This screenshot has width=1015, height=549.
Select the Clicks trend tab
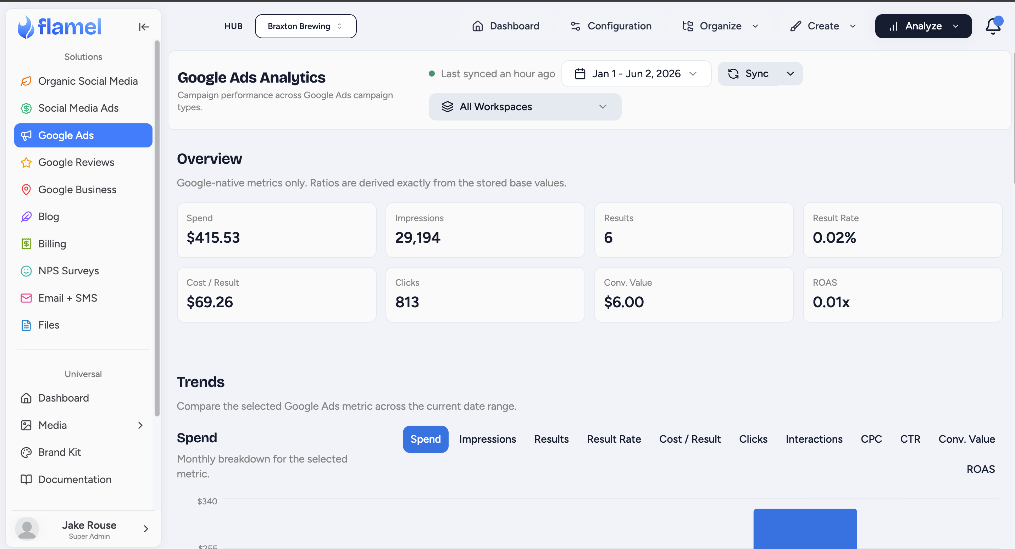(753, 439)
